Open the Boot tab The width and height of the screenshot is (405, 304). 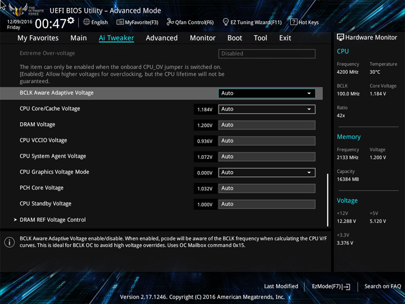[x=235, y=38]
